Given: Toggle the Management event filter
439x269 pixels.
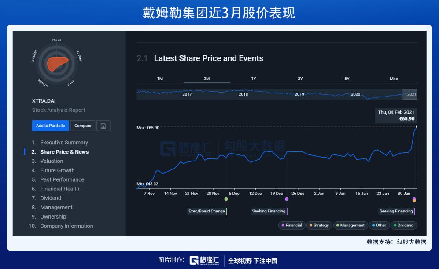Looking at the screenshot, I should 350,225.
